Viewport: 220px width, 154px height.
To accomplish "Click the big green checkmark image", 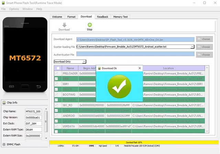I will click(119, 86).
